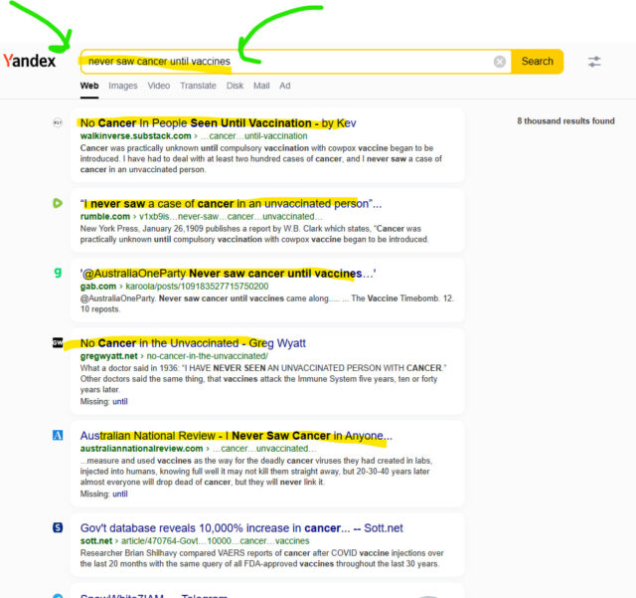Image resolution: width=636 pixels, height=598 pixels.
Task: Click the Rumble favicon beside second result
Action: point(58,203)
